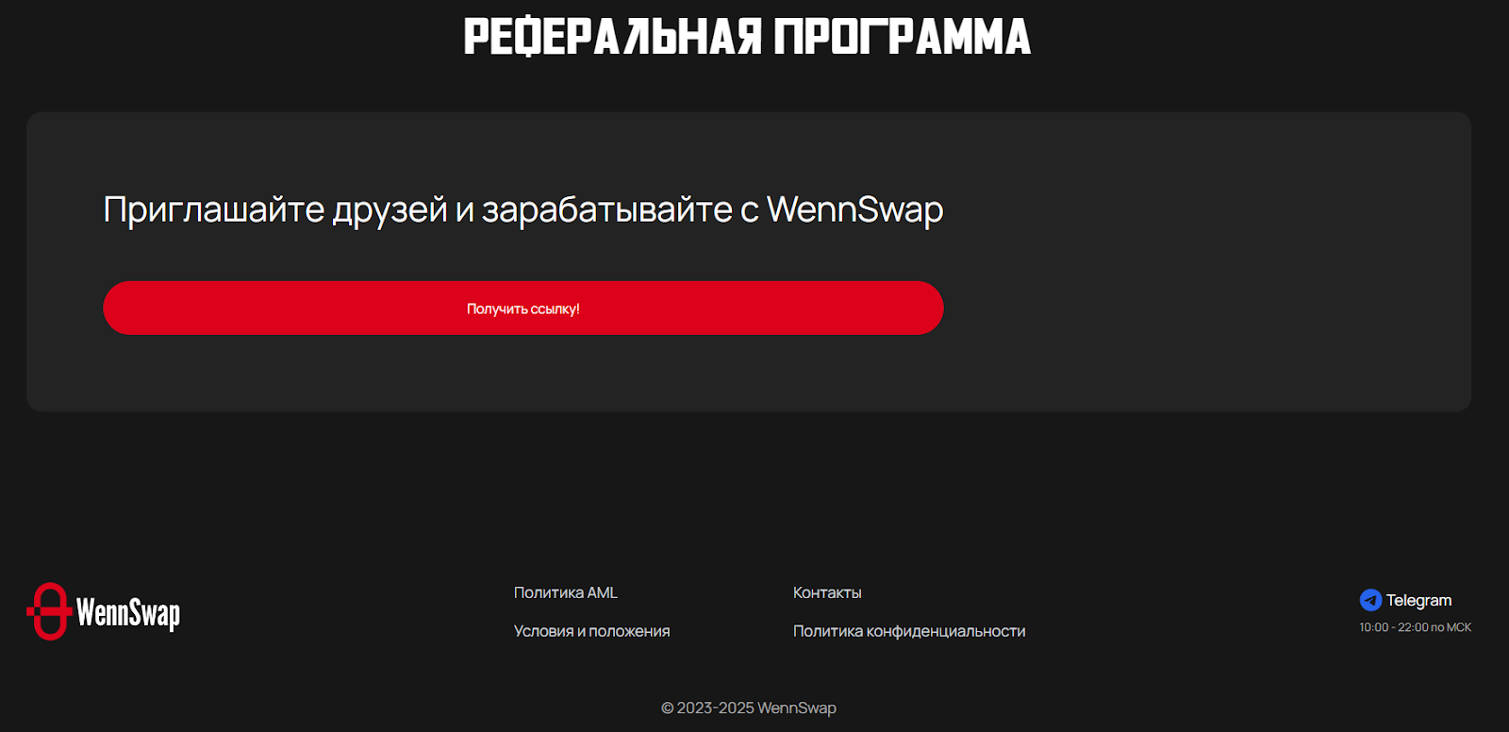Click the word зарабатывайте in the card headline
The image size is (1509, 732).
[607, 210]
